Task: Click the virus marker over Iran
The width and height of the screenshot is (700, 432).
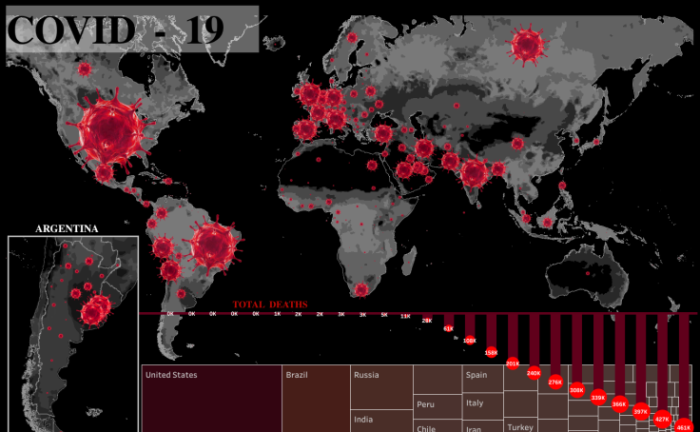Action: click(423, 148)
